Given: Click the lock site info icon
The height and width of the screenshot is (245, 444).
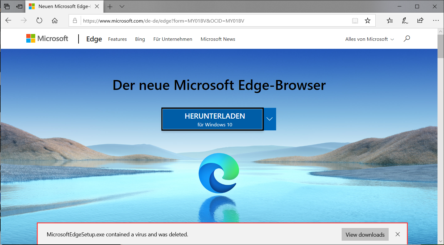Looking at the screenshot, I should pyautogui.click(x=75, y=21).
